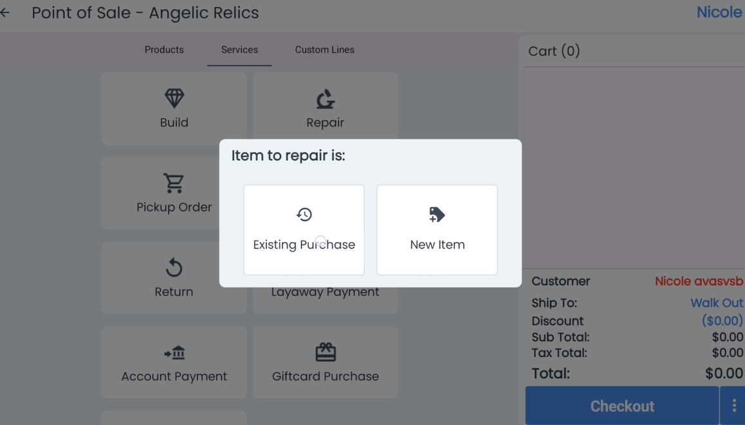Click the Giftcard Purchase label

tap(326, 377)
